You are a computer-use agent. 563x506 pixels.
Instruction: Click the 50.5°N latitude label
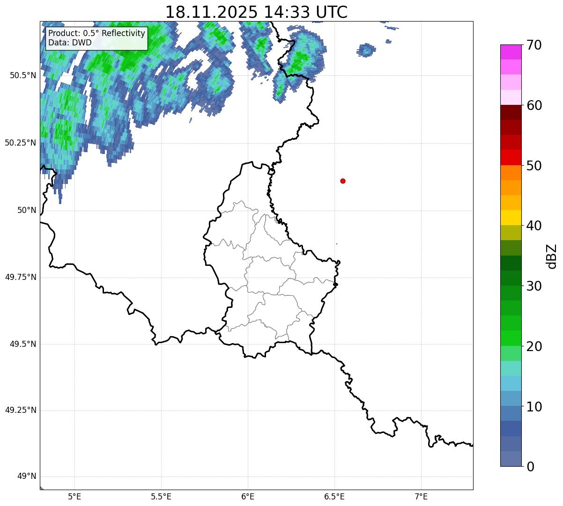click(22, 75)
